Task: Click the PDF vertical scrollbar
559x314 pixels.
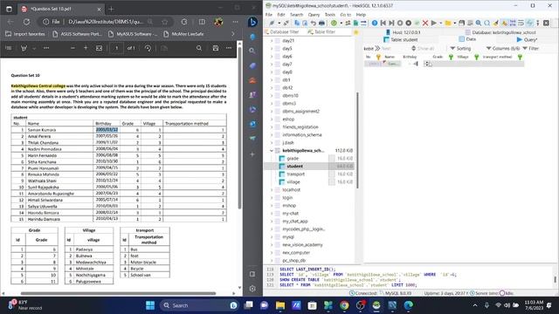Action: [x=239, y=128]
